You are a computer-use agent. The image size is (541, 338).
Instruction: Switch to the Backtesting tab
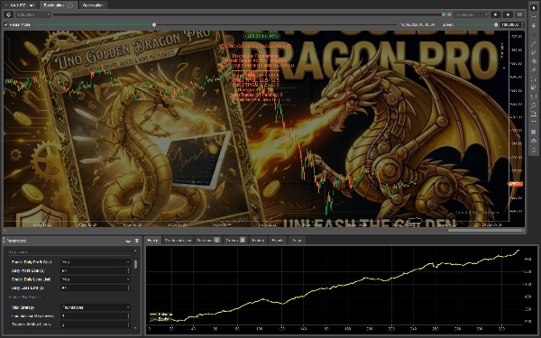[x=58, y=5]
